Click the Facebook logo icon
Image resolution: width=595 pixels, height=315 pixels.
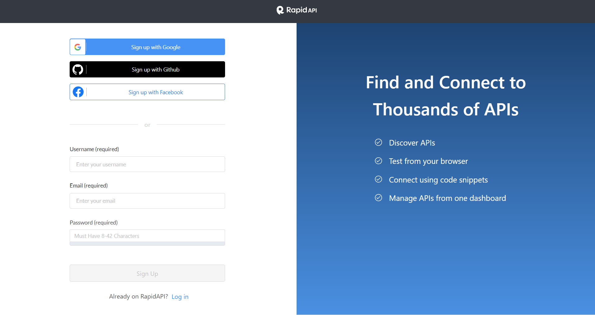tap(78, 92)
